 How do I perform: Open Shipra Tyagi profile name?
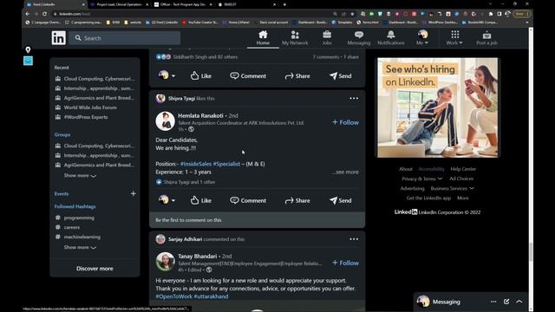tap(181, 99)
